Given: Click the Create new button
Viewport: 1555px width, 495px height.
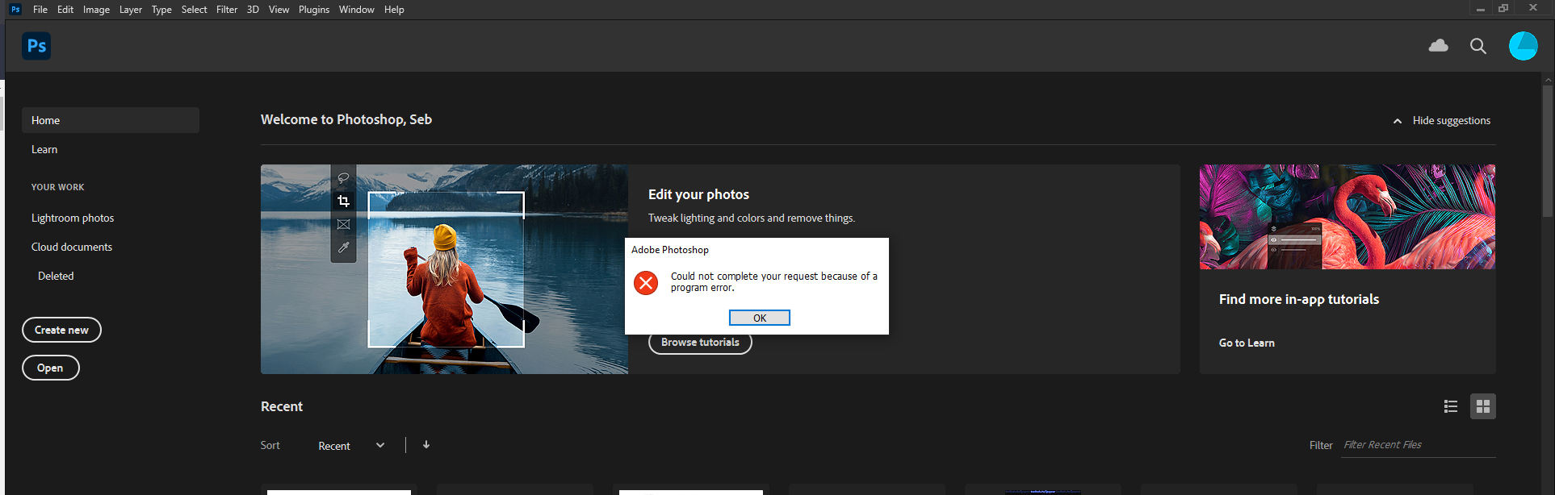Looking at the screenshot, I should click(x=61, y=330).
